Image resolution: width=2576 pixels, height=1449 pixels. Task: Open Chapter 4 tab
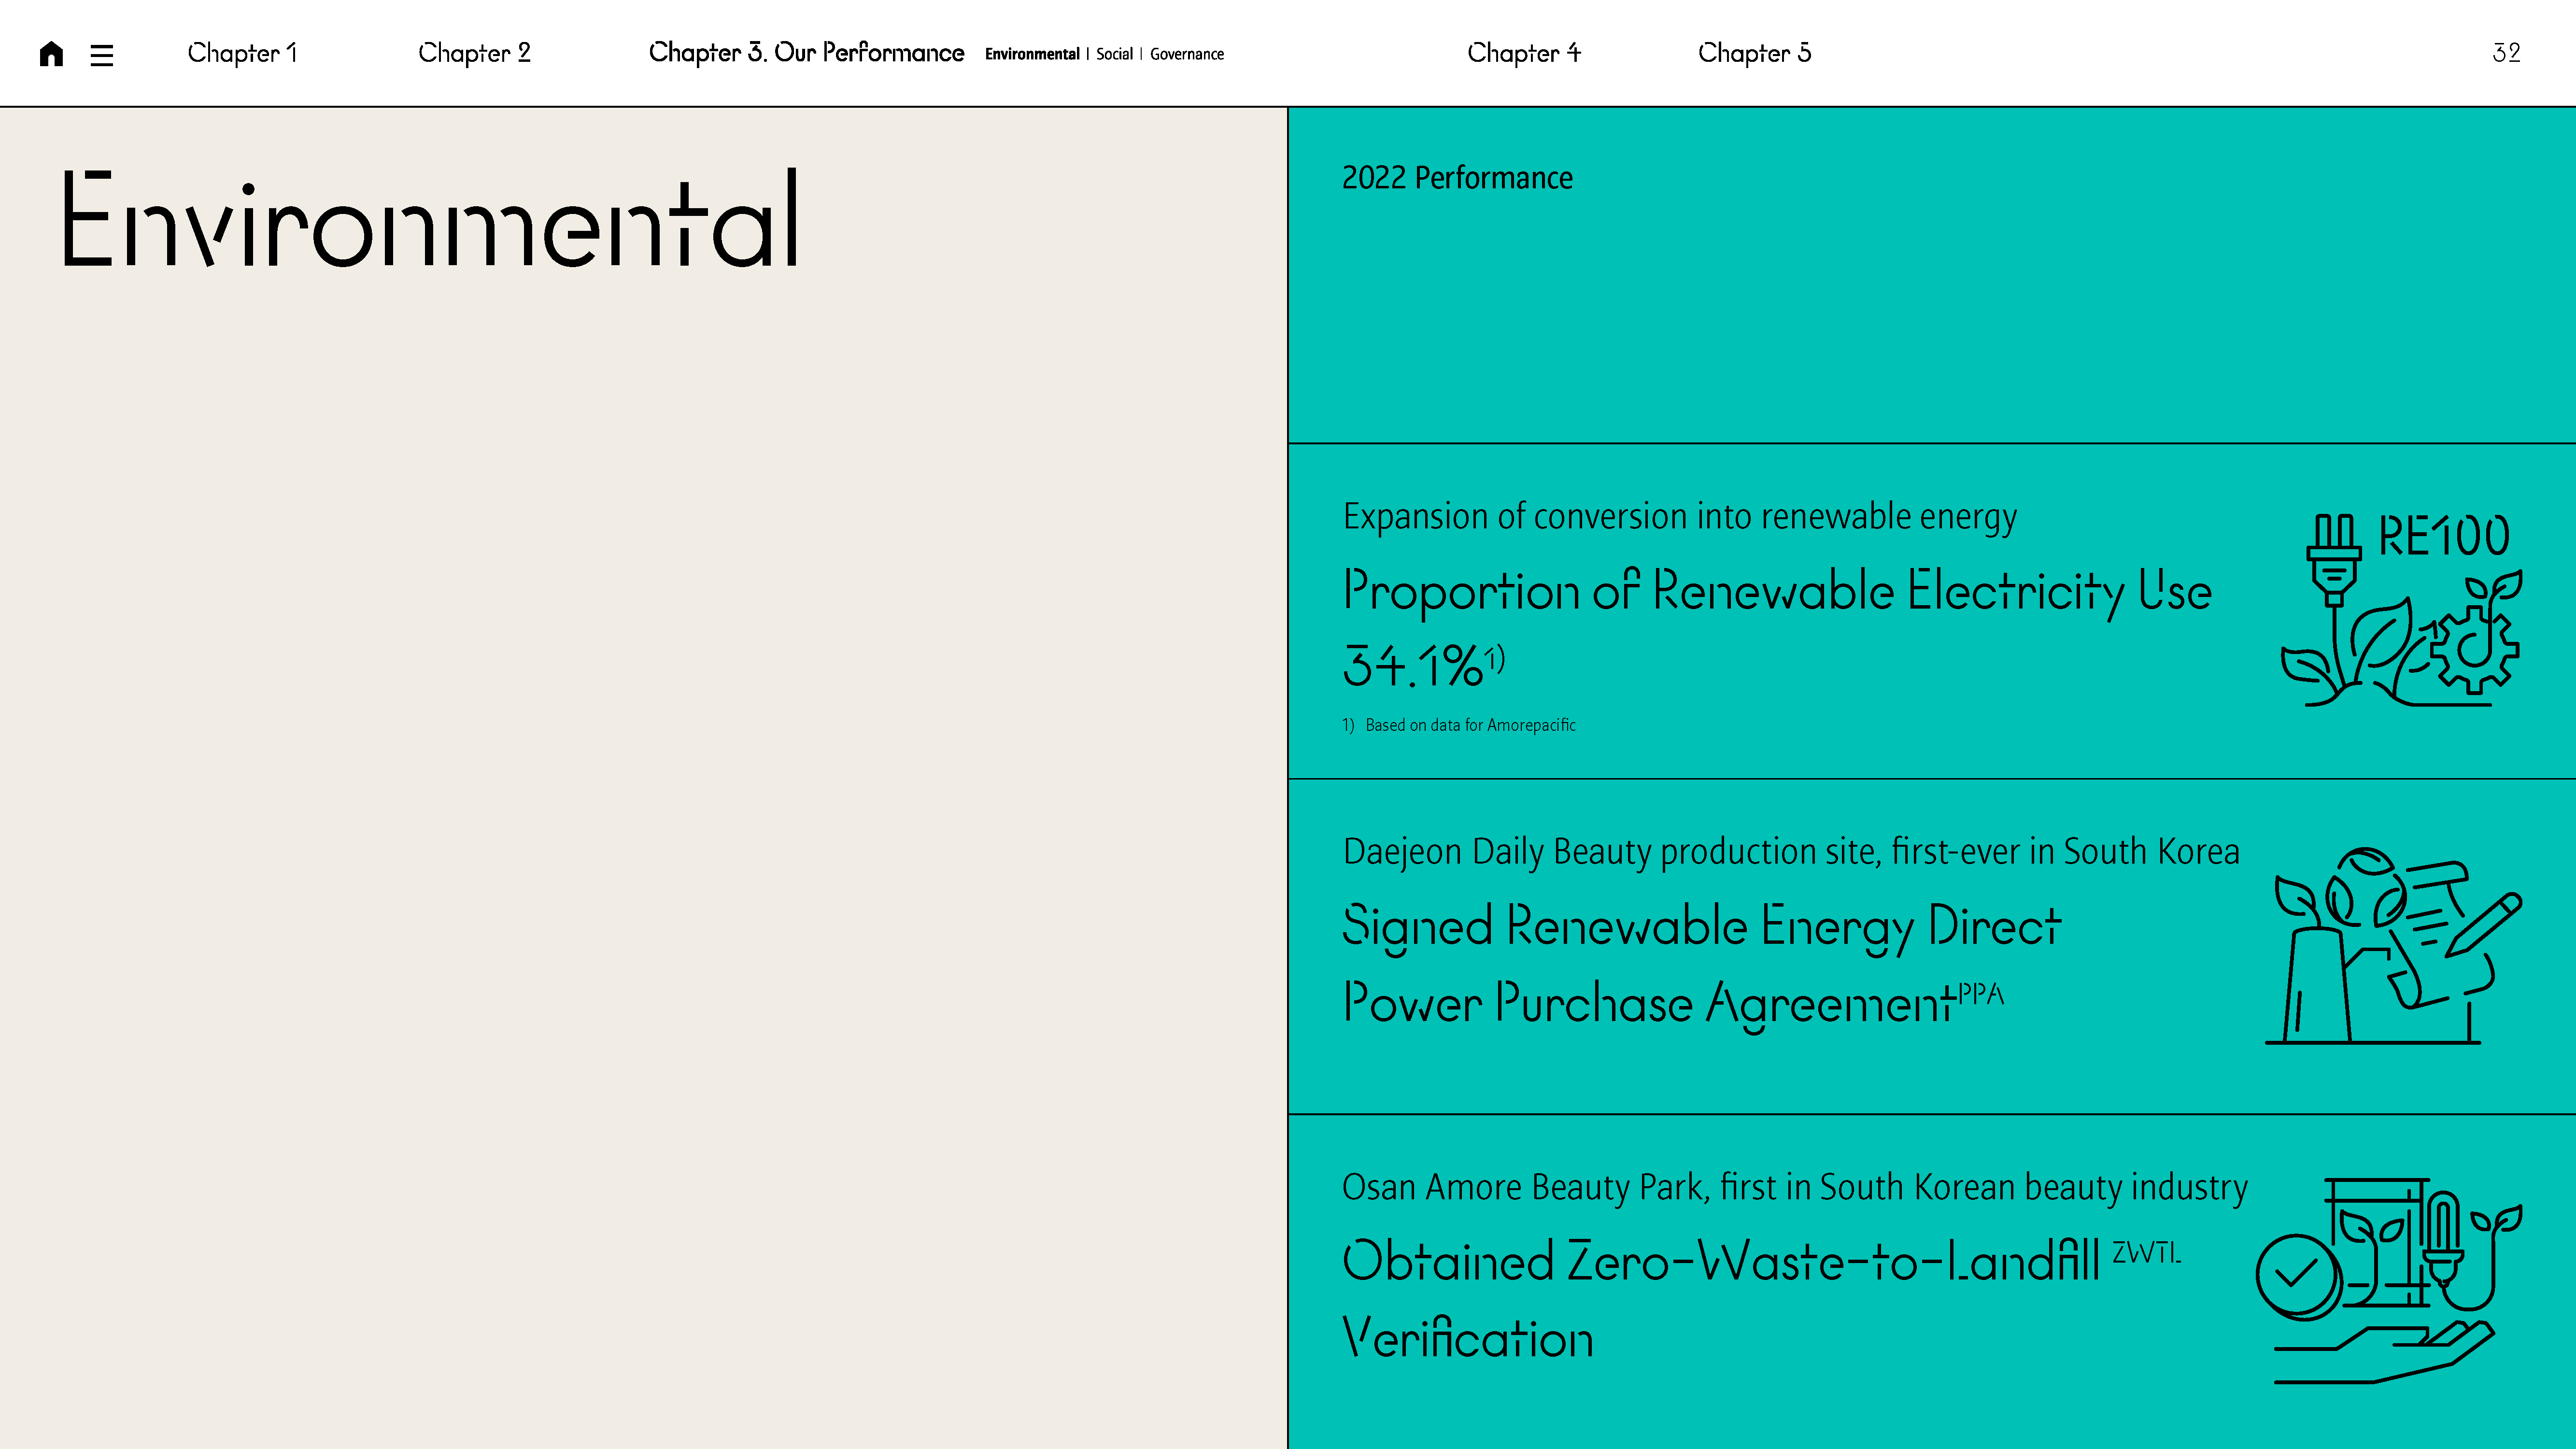point(1523,53)
